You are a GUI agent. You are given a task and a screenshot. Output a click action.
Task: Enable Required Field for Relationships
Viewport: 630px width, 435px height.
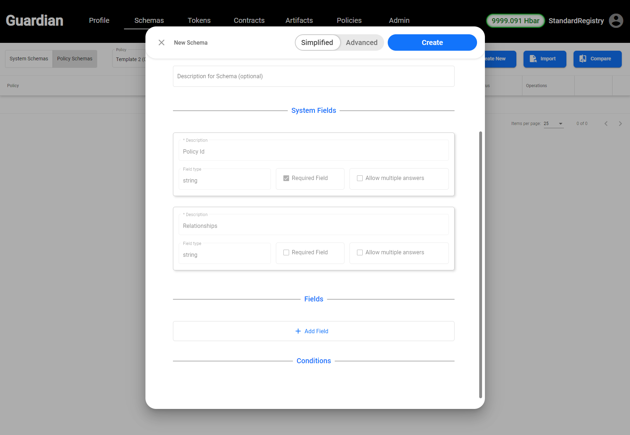tap(286, 252)
